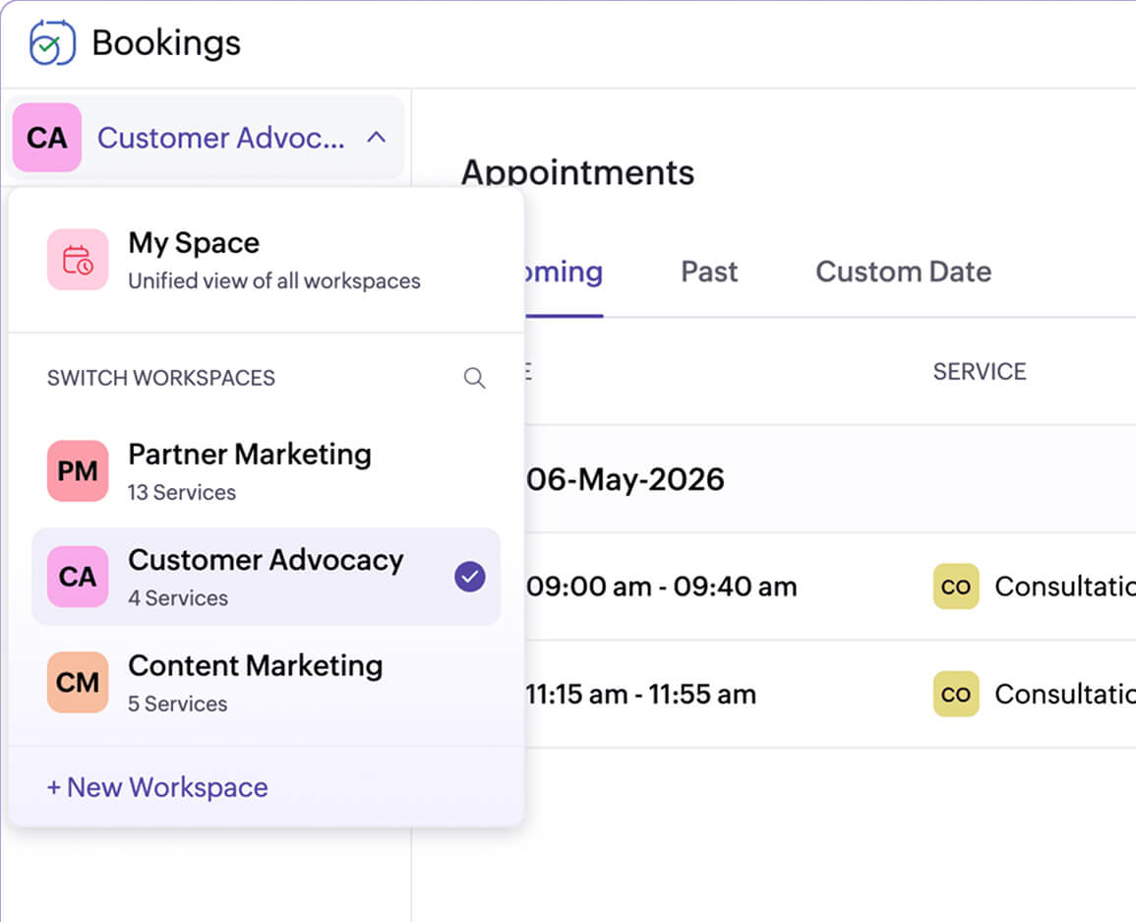Click the CM workspace badge
The width and height of the screenshot is (1136, 922).
tap(78, 683)
